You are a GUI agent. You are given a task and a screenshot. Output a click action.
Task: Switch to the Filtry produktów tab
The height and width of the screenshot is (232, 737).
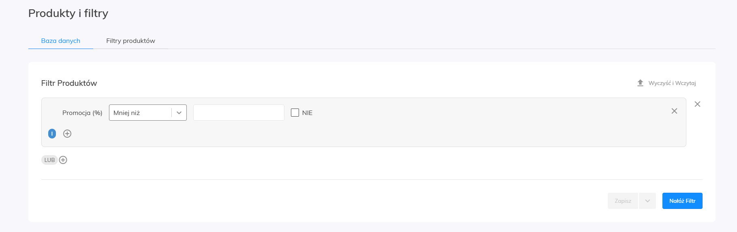(130, 40)
